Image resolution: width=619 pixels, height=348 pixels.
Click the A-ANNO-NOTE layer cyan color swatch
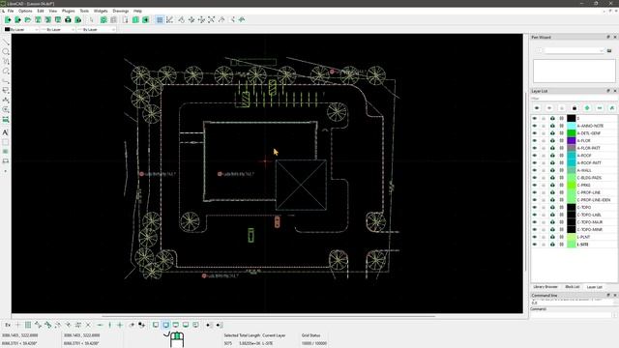coord(572,126)
